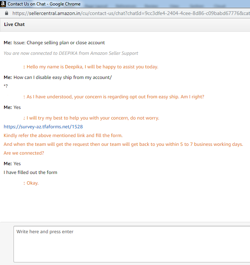Click the 'Hello my name is Deepika' message

92,67
